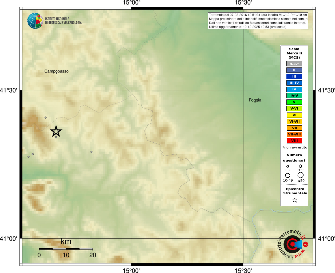Click the Istituto Nazionale di Geofisica text
This screenshot has height=273, width=335.
pos(63,21)
